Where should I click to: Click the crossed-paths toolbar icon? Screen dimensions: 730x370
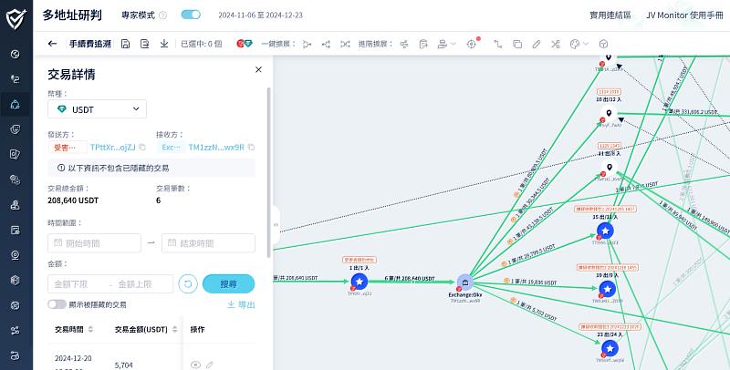click(x=556, y=44)
